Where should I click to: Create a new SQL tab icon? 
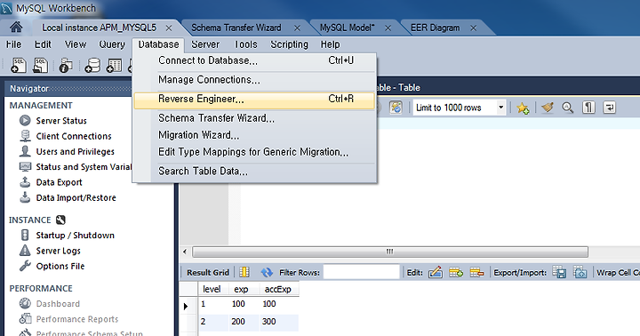tap(18, 65)
